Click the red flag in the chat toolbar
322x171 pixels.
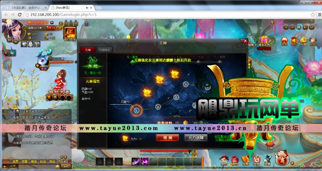click(x=70, y=162)
